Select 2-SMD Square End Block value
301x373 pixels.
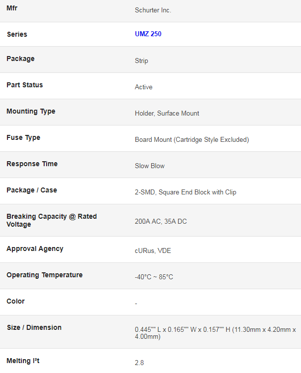point(185,192)
